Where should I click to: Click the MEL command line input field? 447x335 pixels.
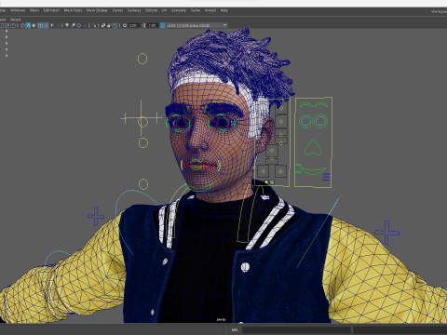(x=296, y=329)
